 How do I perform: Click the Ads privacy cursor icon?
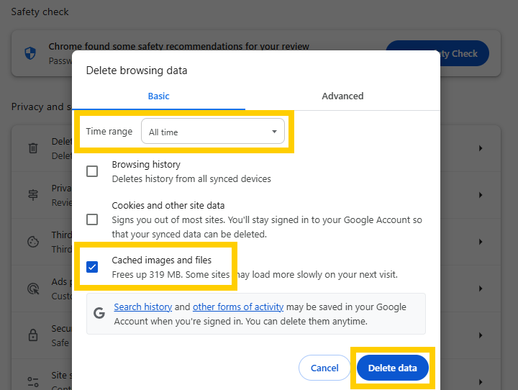click(x=33, y=289)
